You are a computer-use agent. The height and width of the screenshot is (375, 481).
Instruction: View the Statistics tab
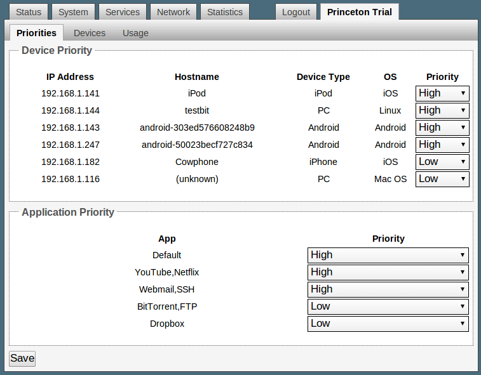225,12
